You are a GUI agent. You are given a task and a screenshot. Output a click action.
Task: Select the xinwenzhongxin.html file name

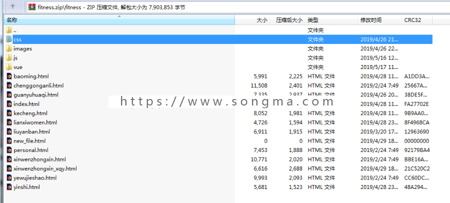pos(39,159)
